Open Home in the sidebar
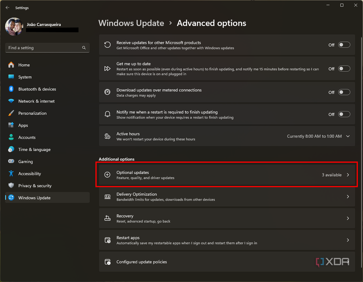The height and width of the screenshot is (282, 363). (x=47, y=65)
